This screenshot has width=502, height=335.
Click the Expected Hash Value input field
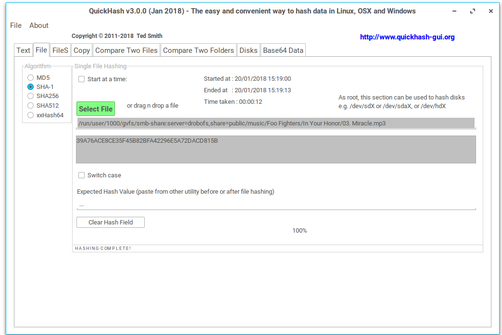tap(276, 205)
